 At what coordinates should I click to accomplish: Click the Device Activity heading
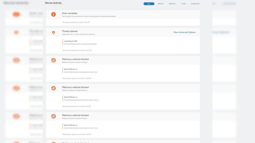(53, 3)
